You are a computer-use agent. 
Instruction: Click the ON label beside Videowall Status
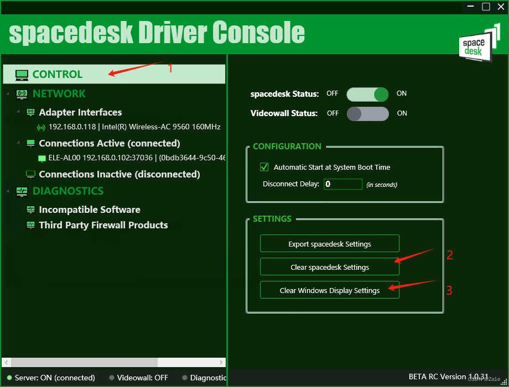[402, 113]
